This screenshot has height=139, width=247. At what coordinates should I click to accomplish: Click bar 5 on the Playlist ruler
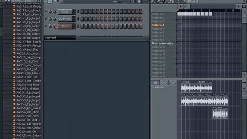[194, 10]
